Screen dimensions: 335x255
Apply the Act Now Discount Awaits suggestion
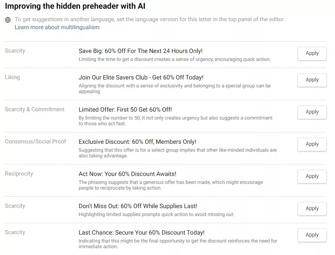[312, 176]
